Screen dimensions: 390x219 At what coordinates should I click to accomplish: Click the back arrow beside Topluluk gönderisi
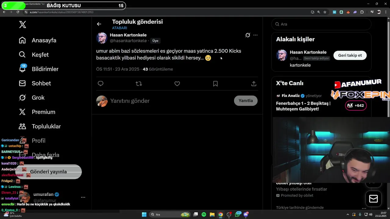point(99,24)
